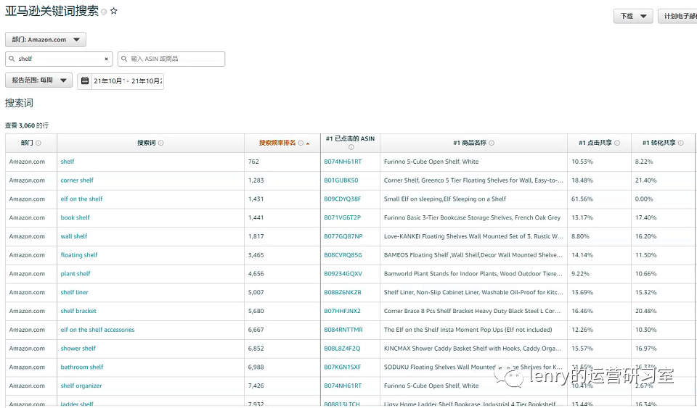Open the 报告范围: 每周 dropdown

click(x=38, y=80)
